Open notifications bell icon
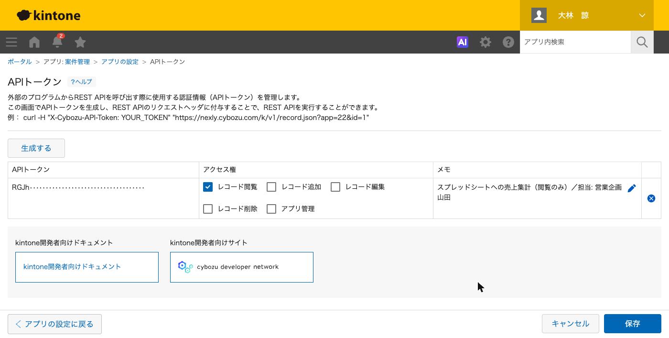This screenshot has height=338, width=669. tap(57, 42)
